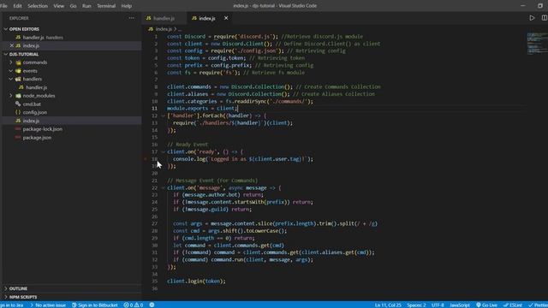Click the cmd.bat file icon
Viewport: 548px width, 308px height.
pos(18,104)
